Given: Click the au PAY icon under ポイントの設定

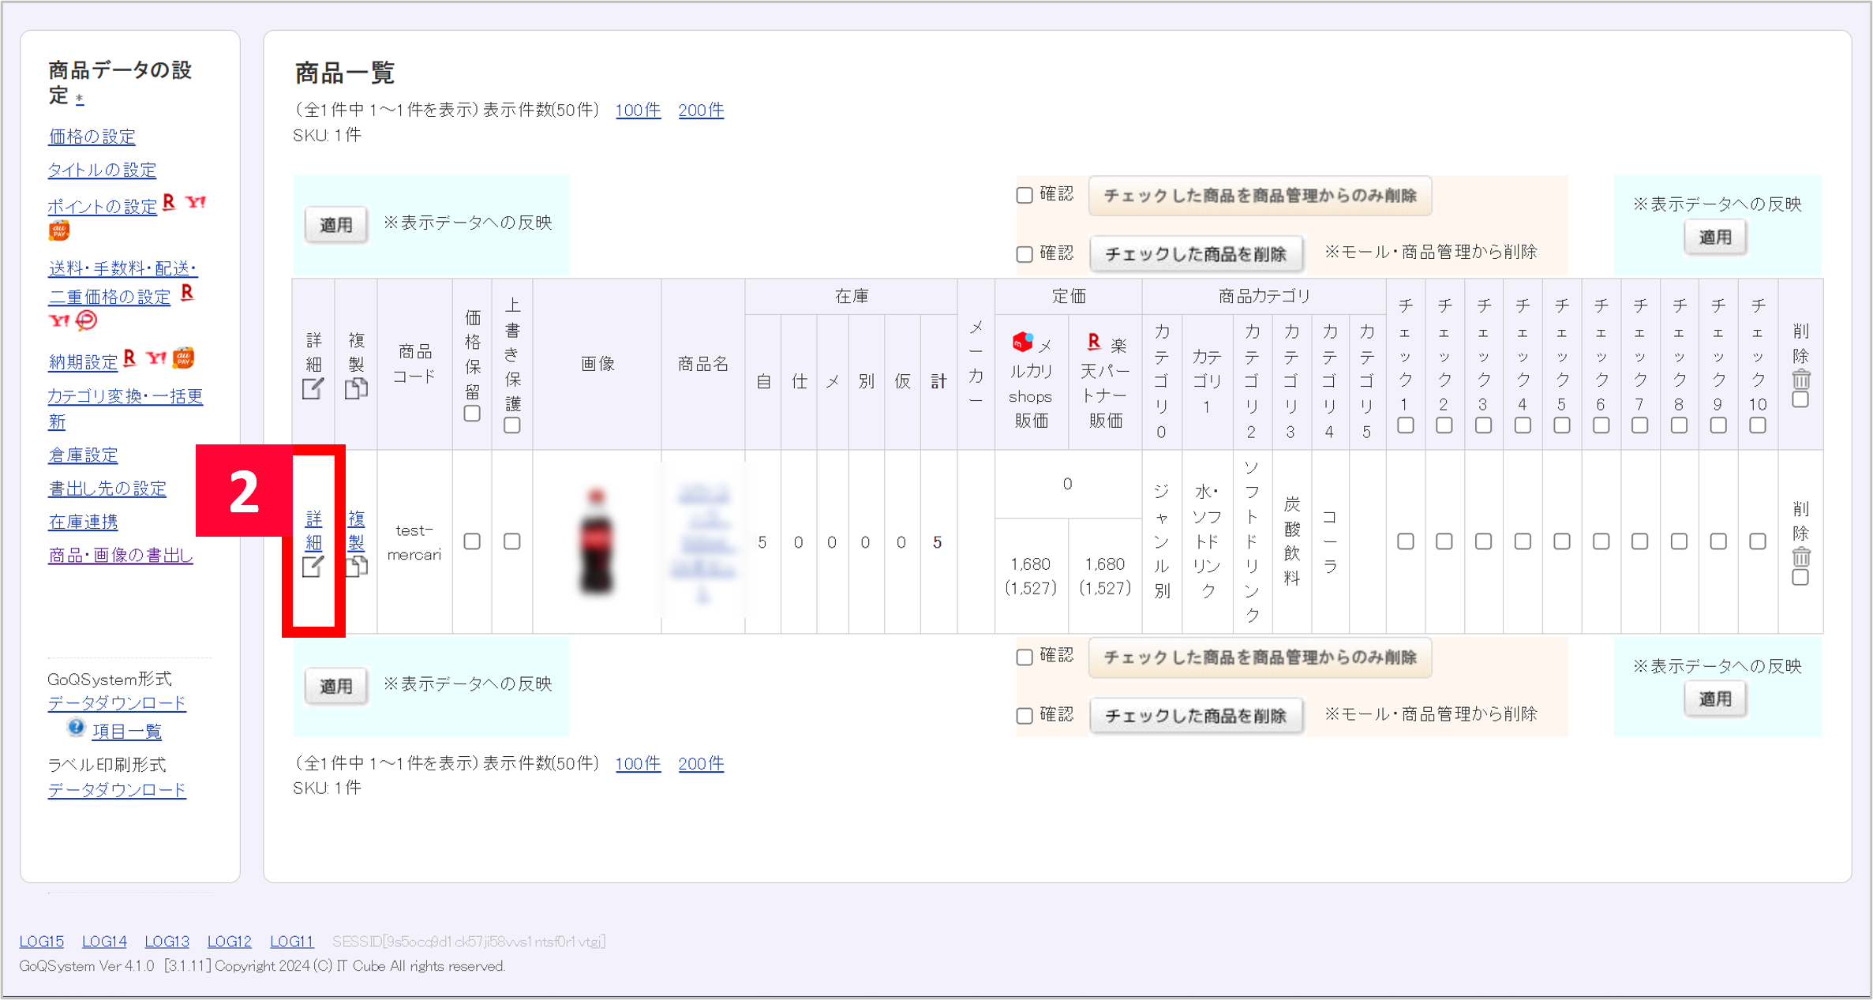Looking at the screenshot, I should pos(59,230).
